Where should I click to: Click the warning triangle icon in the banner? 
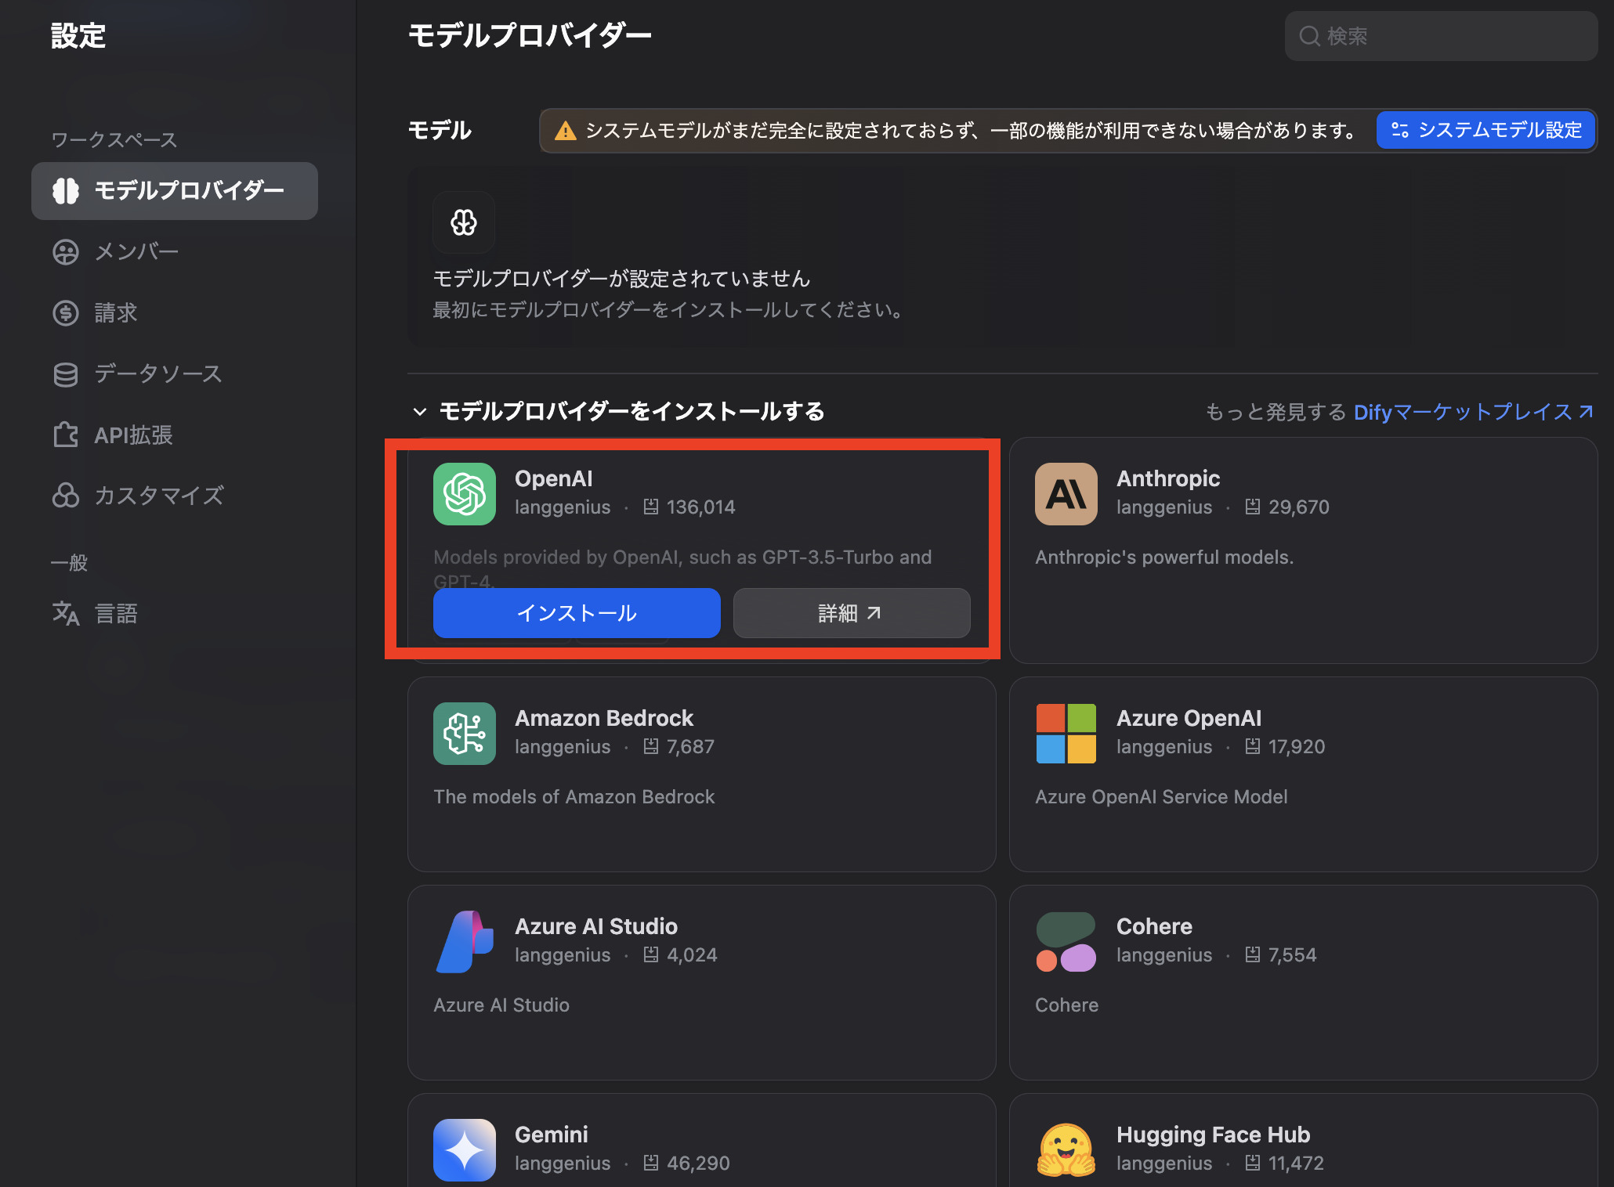565,131
